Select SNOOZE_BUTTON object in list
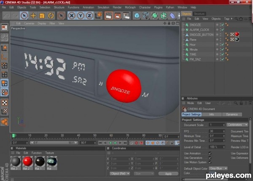 202,35
